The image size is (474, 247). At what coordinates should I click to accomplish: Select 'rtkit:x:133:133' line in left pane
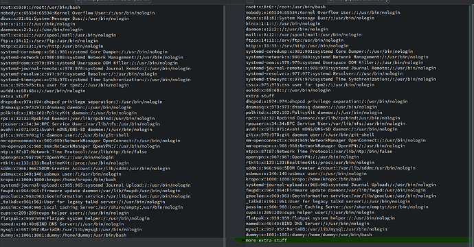click(65, 163)
